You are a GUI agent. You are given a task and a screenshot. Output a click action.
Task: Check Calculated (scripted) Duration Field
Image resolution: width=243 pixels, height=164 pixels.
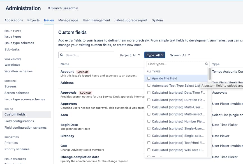[149, 100]
